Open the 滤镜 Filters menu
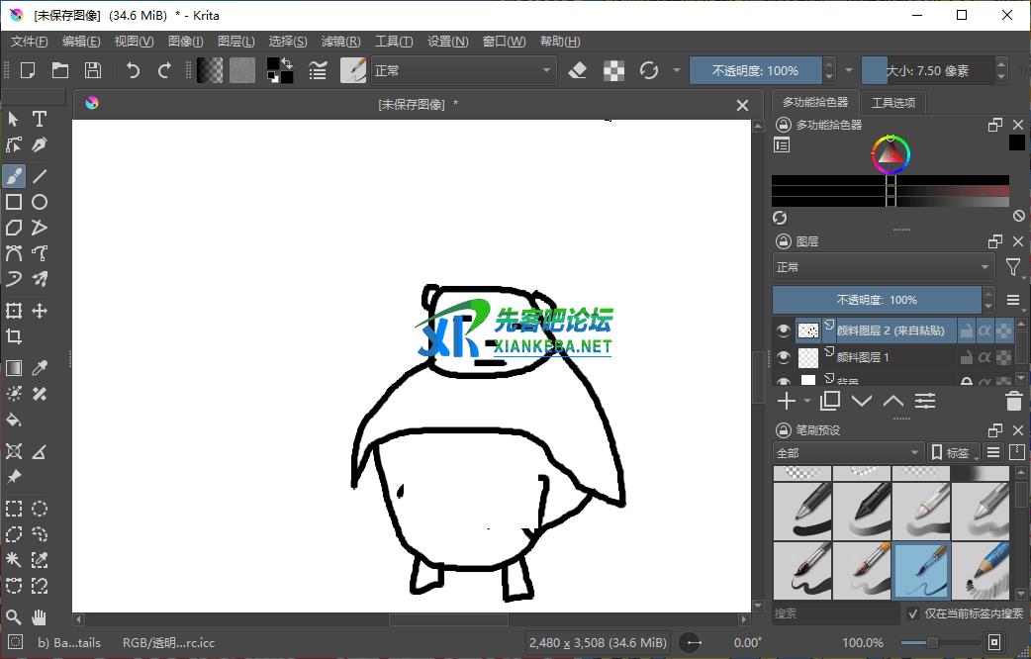This screenshot has width=1031, height=659. click(x=340, y=41)
